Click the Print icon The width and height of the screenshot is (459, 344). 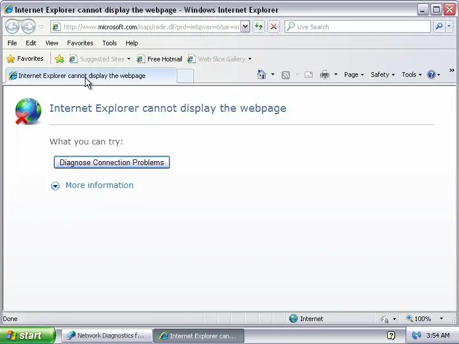point(324,75)
